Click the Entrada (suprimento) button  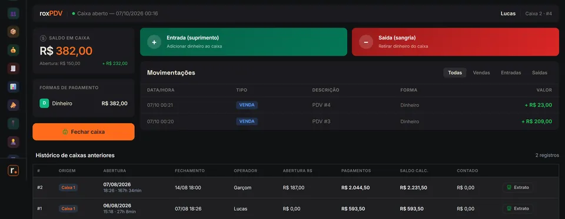pos(244,42)
